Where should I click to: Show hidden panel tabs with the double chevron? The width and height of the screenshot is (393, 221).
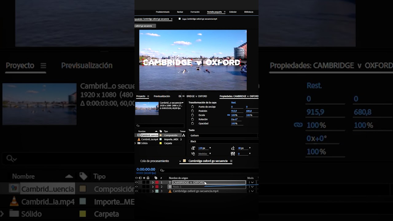(x=184, y=96)
